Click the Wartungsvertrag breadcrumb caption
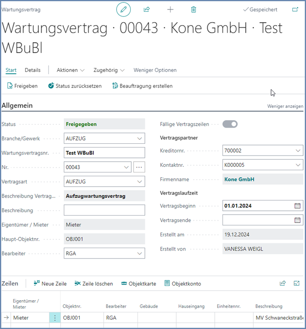Viewport: 306px width, 329px height. pos(21,9)
